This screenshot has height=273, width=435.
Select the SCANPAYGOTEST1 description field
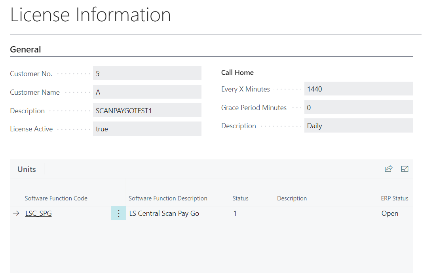click(147, 110)
